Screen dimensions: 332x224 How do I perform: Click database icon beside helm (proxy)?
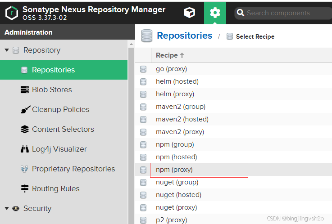pyautogui.click(x=143, y=94)
